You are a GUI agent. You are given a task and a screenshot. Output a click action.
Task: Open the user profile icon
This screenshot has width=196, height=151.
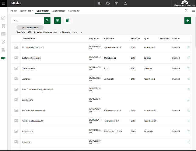(x=125, y=3)
